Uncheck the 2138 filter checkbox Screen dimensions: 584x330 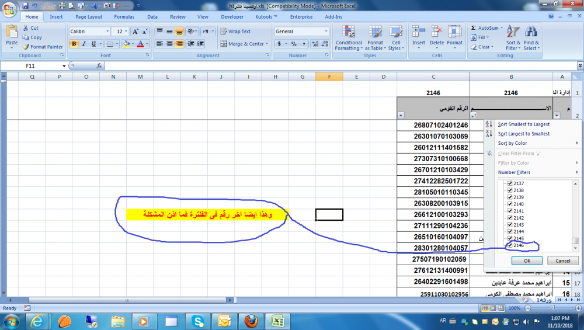(510, 190)
